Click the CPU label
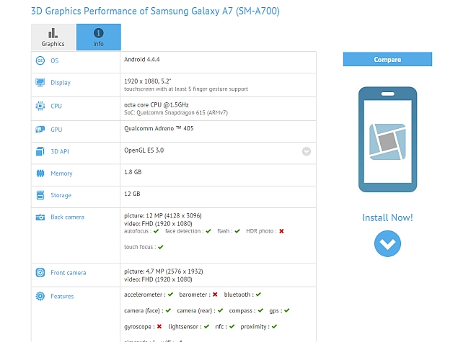The image size is (458, 342). 56,106
